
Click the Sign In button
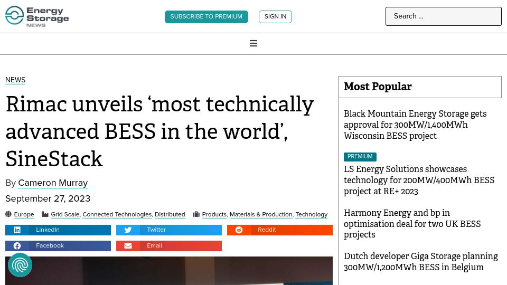point(275,17)
